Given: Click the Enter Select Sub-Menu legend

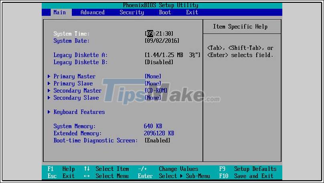Looking at the screenshot, I should [x=174, y=176].
